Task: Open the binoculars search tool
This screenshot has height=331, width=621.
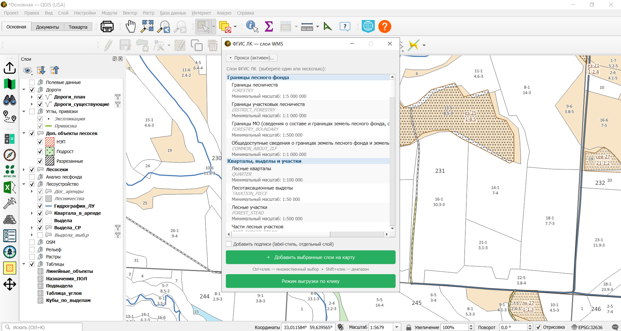Action: pos(10,100)
